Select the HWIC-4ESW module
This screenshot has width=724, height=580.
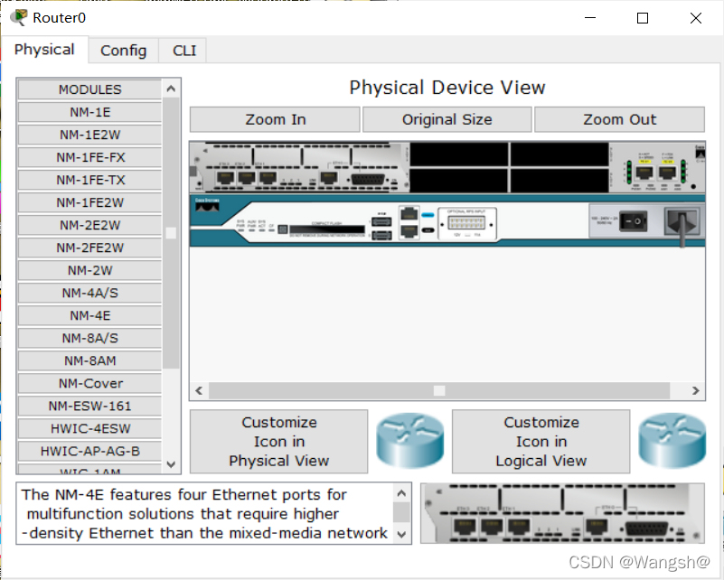[x=90, y=428]
